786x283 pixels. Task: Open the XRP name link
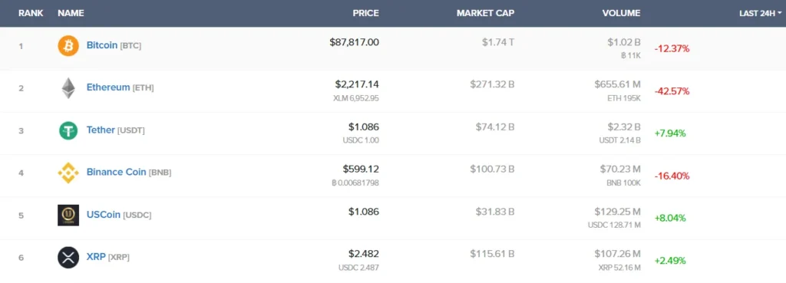96,256
